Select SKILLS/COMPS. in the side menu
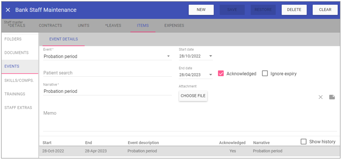This screenshot has height=160, width=342. coord(19,80)
